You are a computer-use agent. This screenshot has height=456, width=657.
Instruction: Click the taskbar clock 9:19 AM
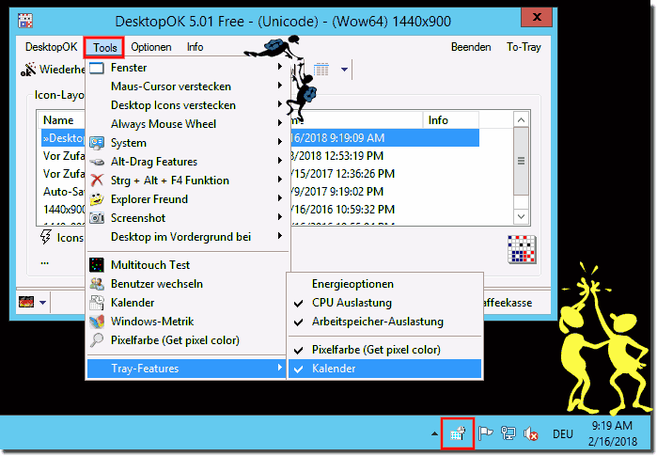click(612, 426)
